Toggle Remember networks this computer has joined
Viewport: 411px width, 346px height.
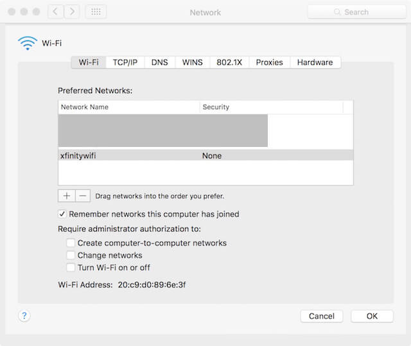(x=62, y=214)
